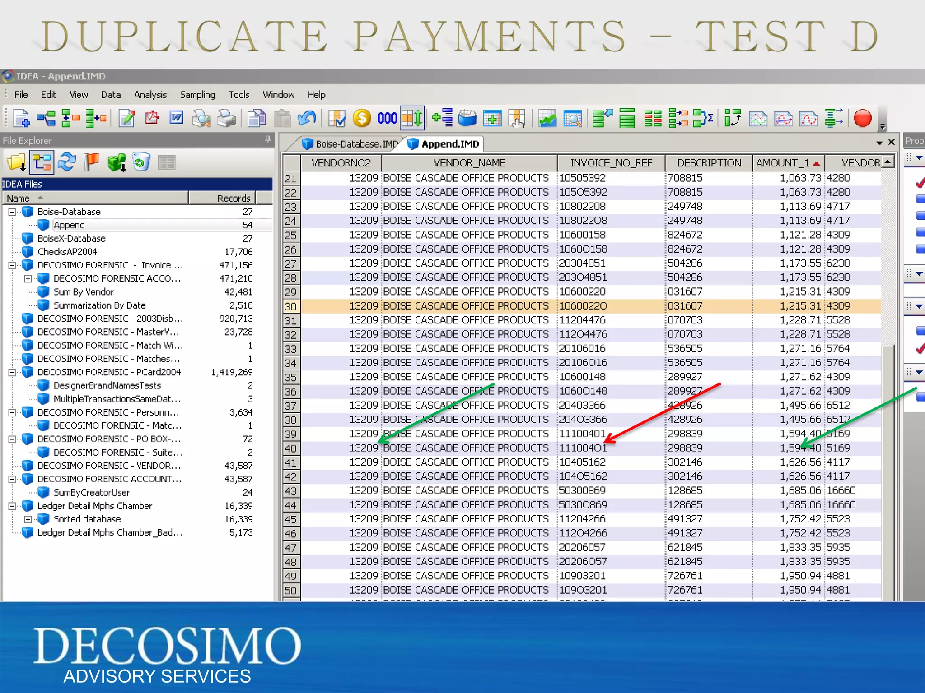Click the recycle bin icon in File Explorer
The width and height of the screenshot is (925, 693).
141,162
